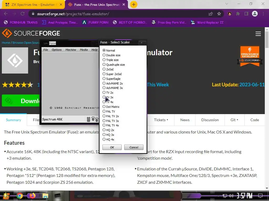269x201 pixels.
Task: Pick the Quadruple size scaler
Action: (104, 64)
